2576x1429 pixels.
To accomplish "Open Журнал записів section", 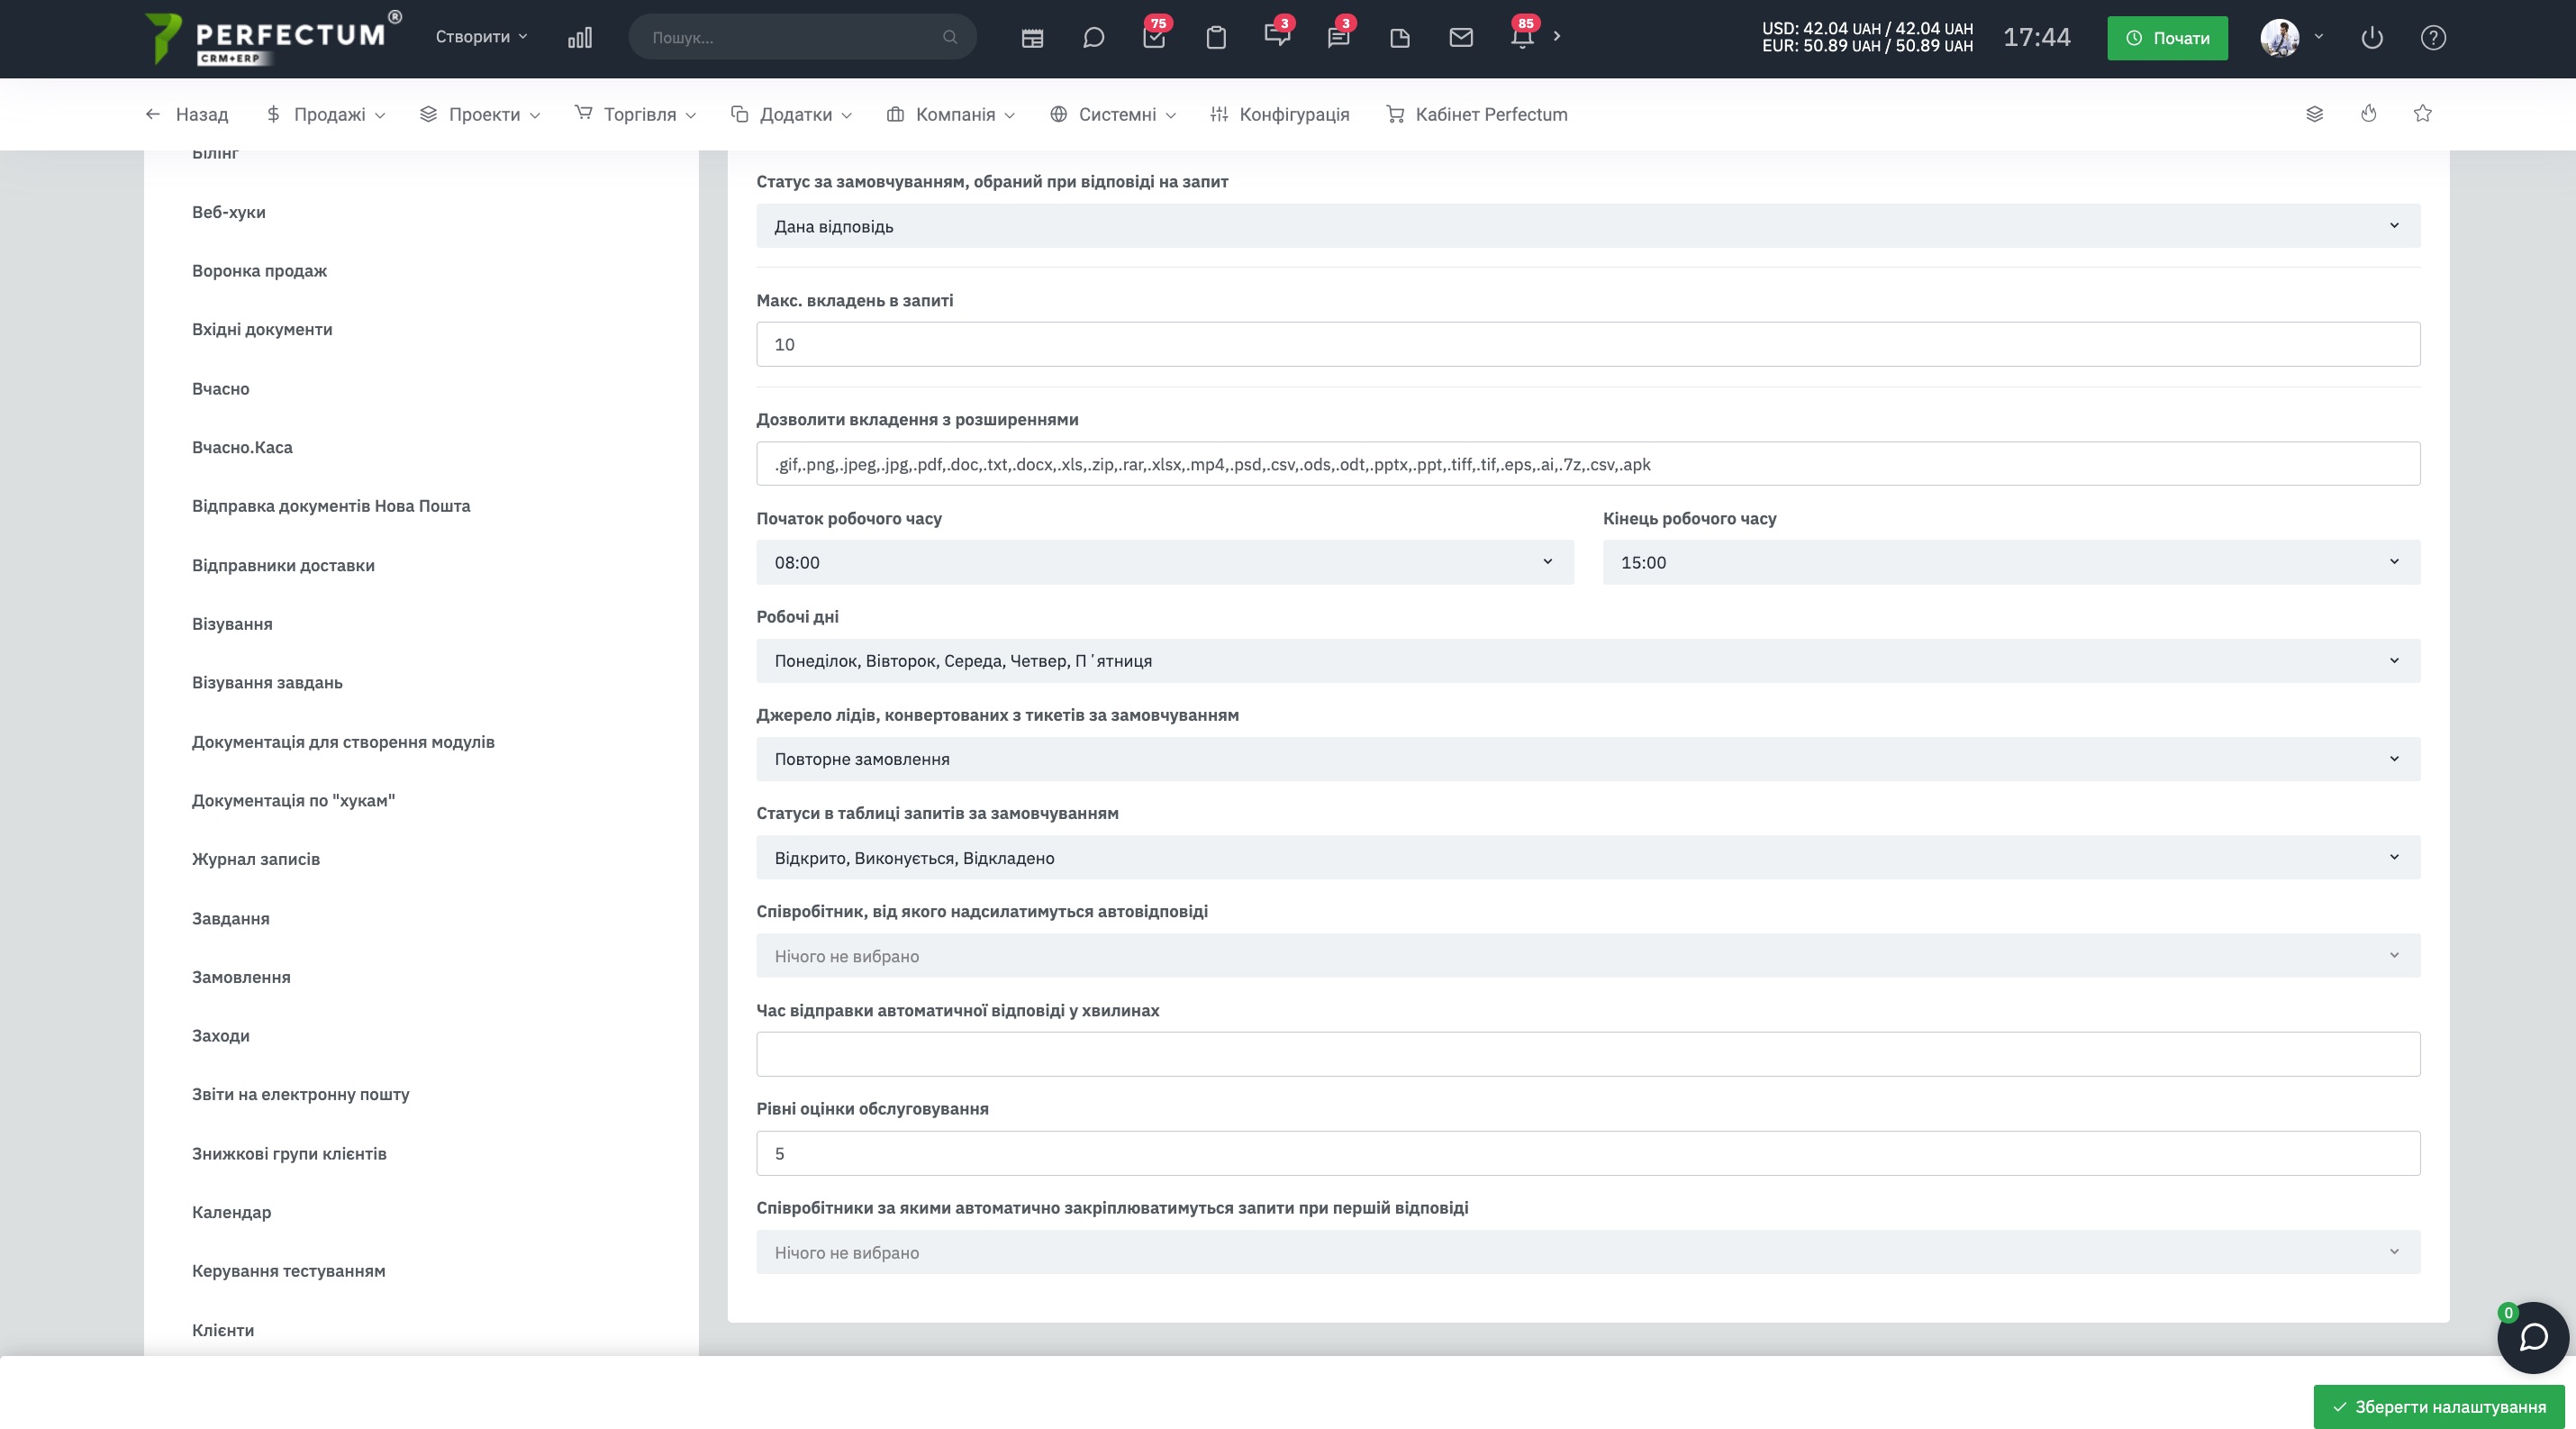I will click(x=256, y=859).
